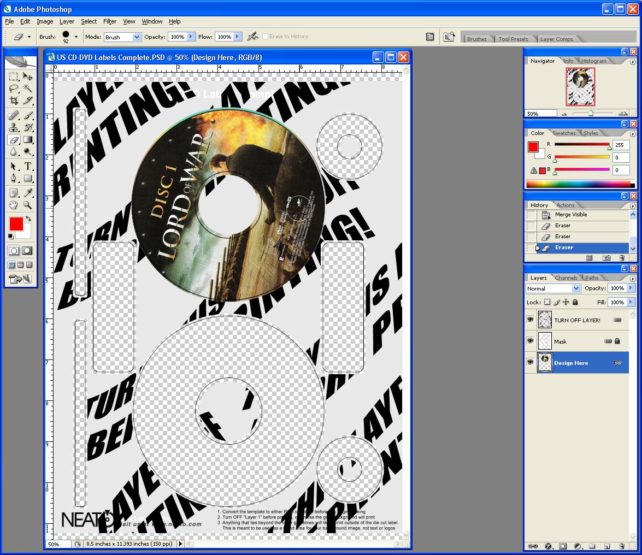
Task: Switch to Quick Mask mode
Action: click(27, 251)
